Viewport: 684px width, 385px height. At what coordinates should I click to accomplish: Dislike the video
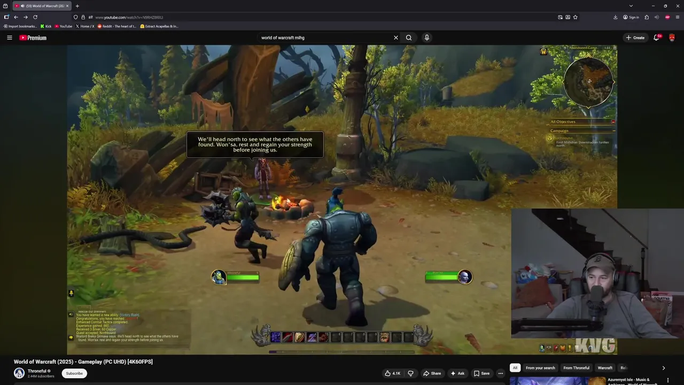[x=410, y=373]
